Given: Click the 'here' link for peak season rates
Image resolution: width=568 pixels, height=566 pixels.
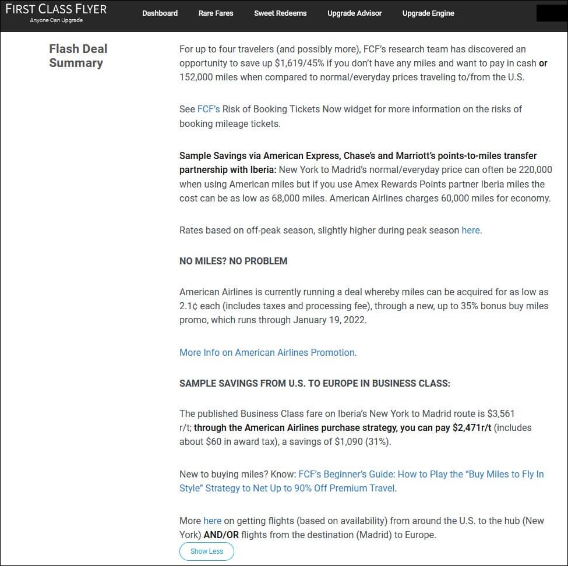Looking at the screenshot, I should click(x=471, y=230).
